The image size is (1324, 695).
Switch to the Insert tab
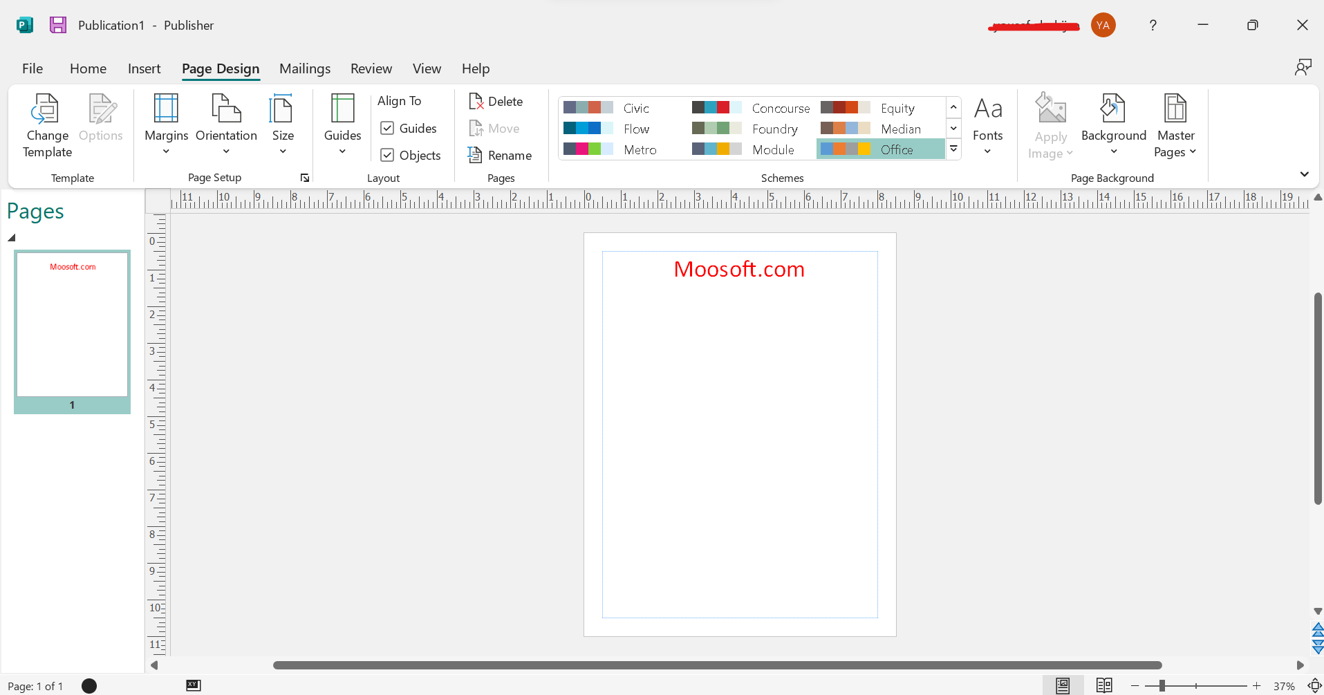144,68
